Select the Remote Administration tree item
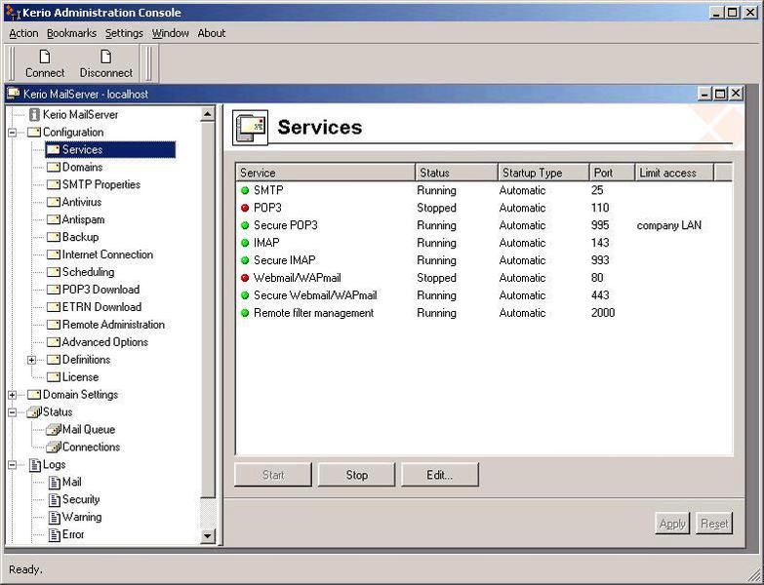 coord(113,325)
